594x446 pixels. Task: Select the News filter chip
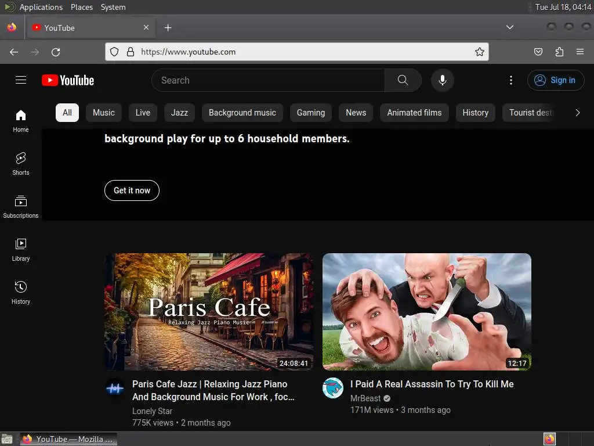pos(356,113)
